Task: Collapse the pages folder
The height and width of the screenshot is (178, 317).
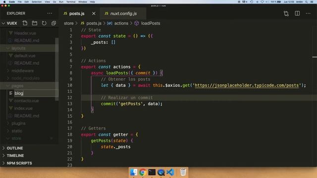Action: (8, 86)
